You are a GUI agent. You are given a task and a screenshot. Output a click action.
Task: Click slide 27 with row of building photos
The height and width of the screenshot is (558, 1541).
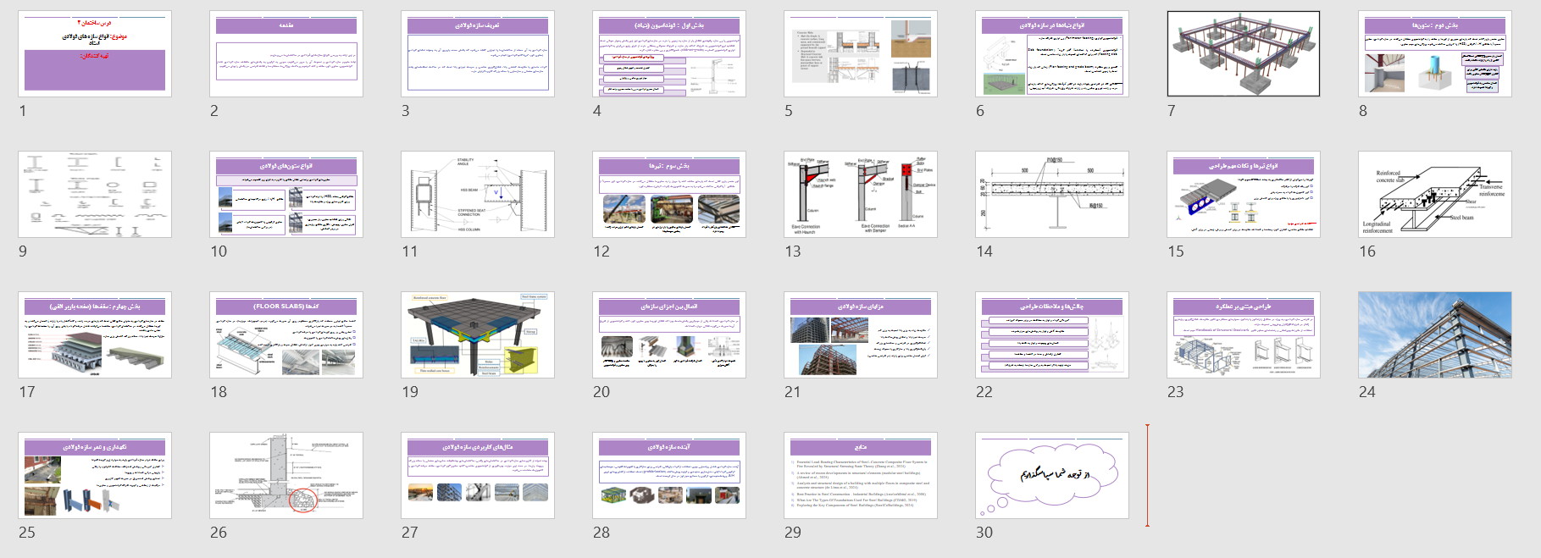478,475
